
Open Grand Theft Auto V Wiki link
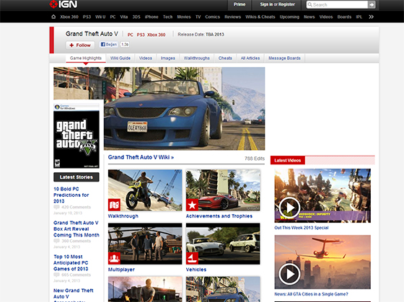pos(141,157)
